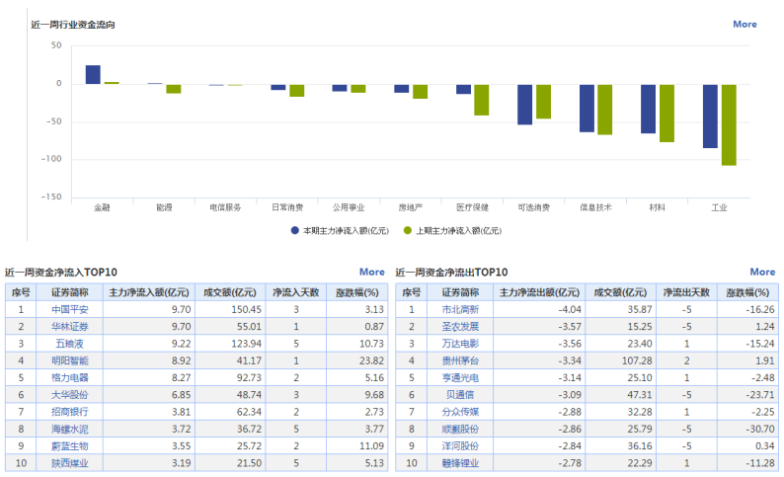The height and width of the screenshot is (477, 784).
Task: Click outflow value -4.04 for 市北高新
Action: (570, 309)
